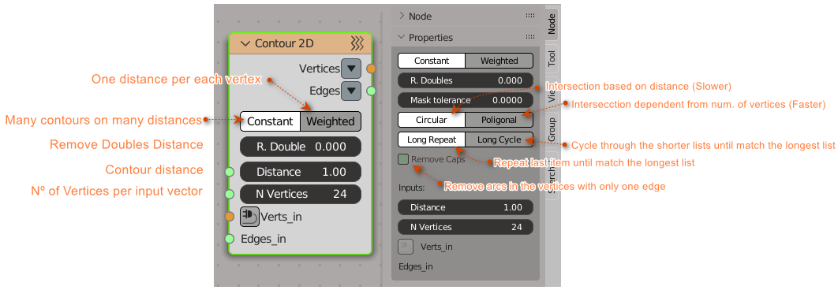Select Long Cycle list matching
838x290 pixels.
499,139
